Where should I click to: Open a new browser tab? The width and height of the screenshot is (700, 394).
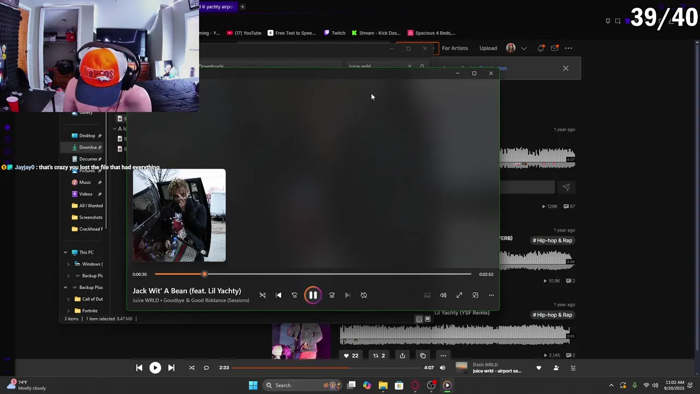(242, 7)
